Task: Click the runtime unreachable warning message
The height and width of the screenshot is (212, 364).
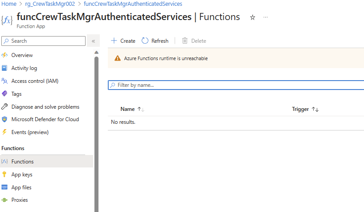Action: [x=166, y=58]
